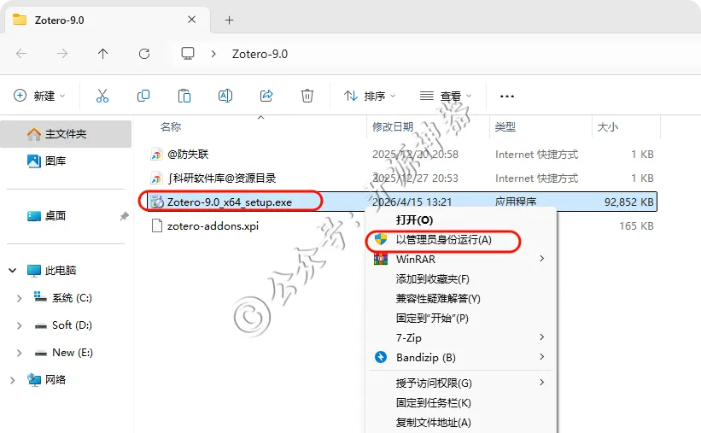701x433 pixels.
Task: Click the zotero-addons.xpi file icon
Action: pyautogui.click(x=157, y=225)
